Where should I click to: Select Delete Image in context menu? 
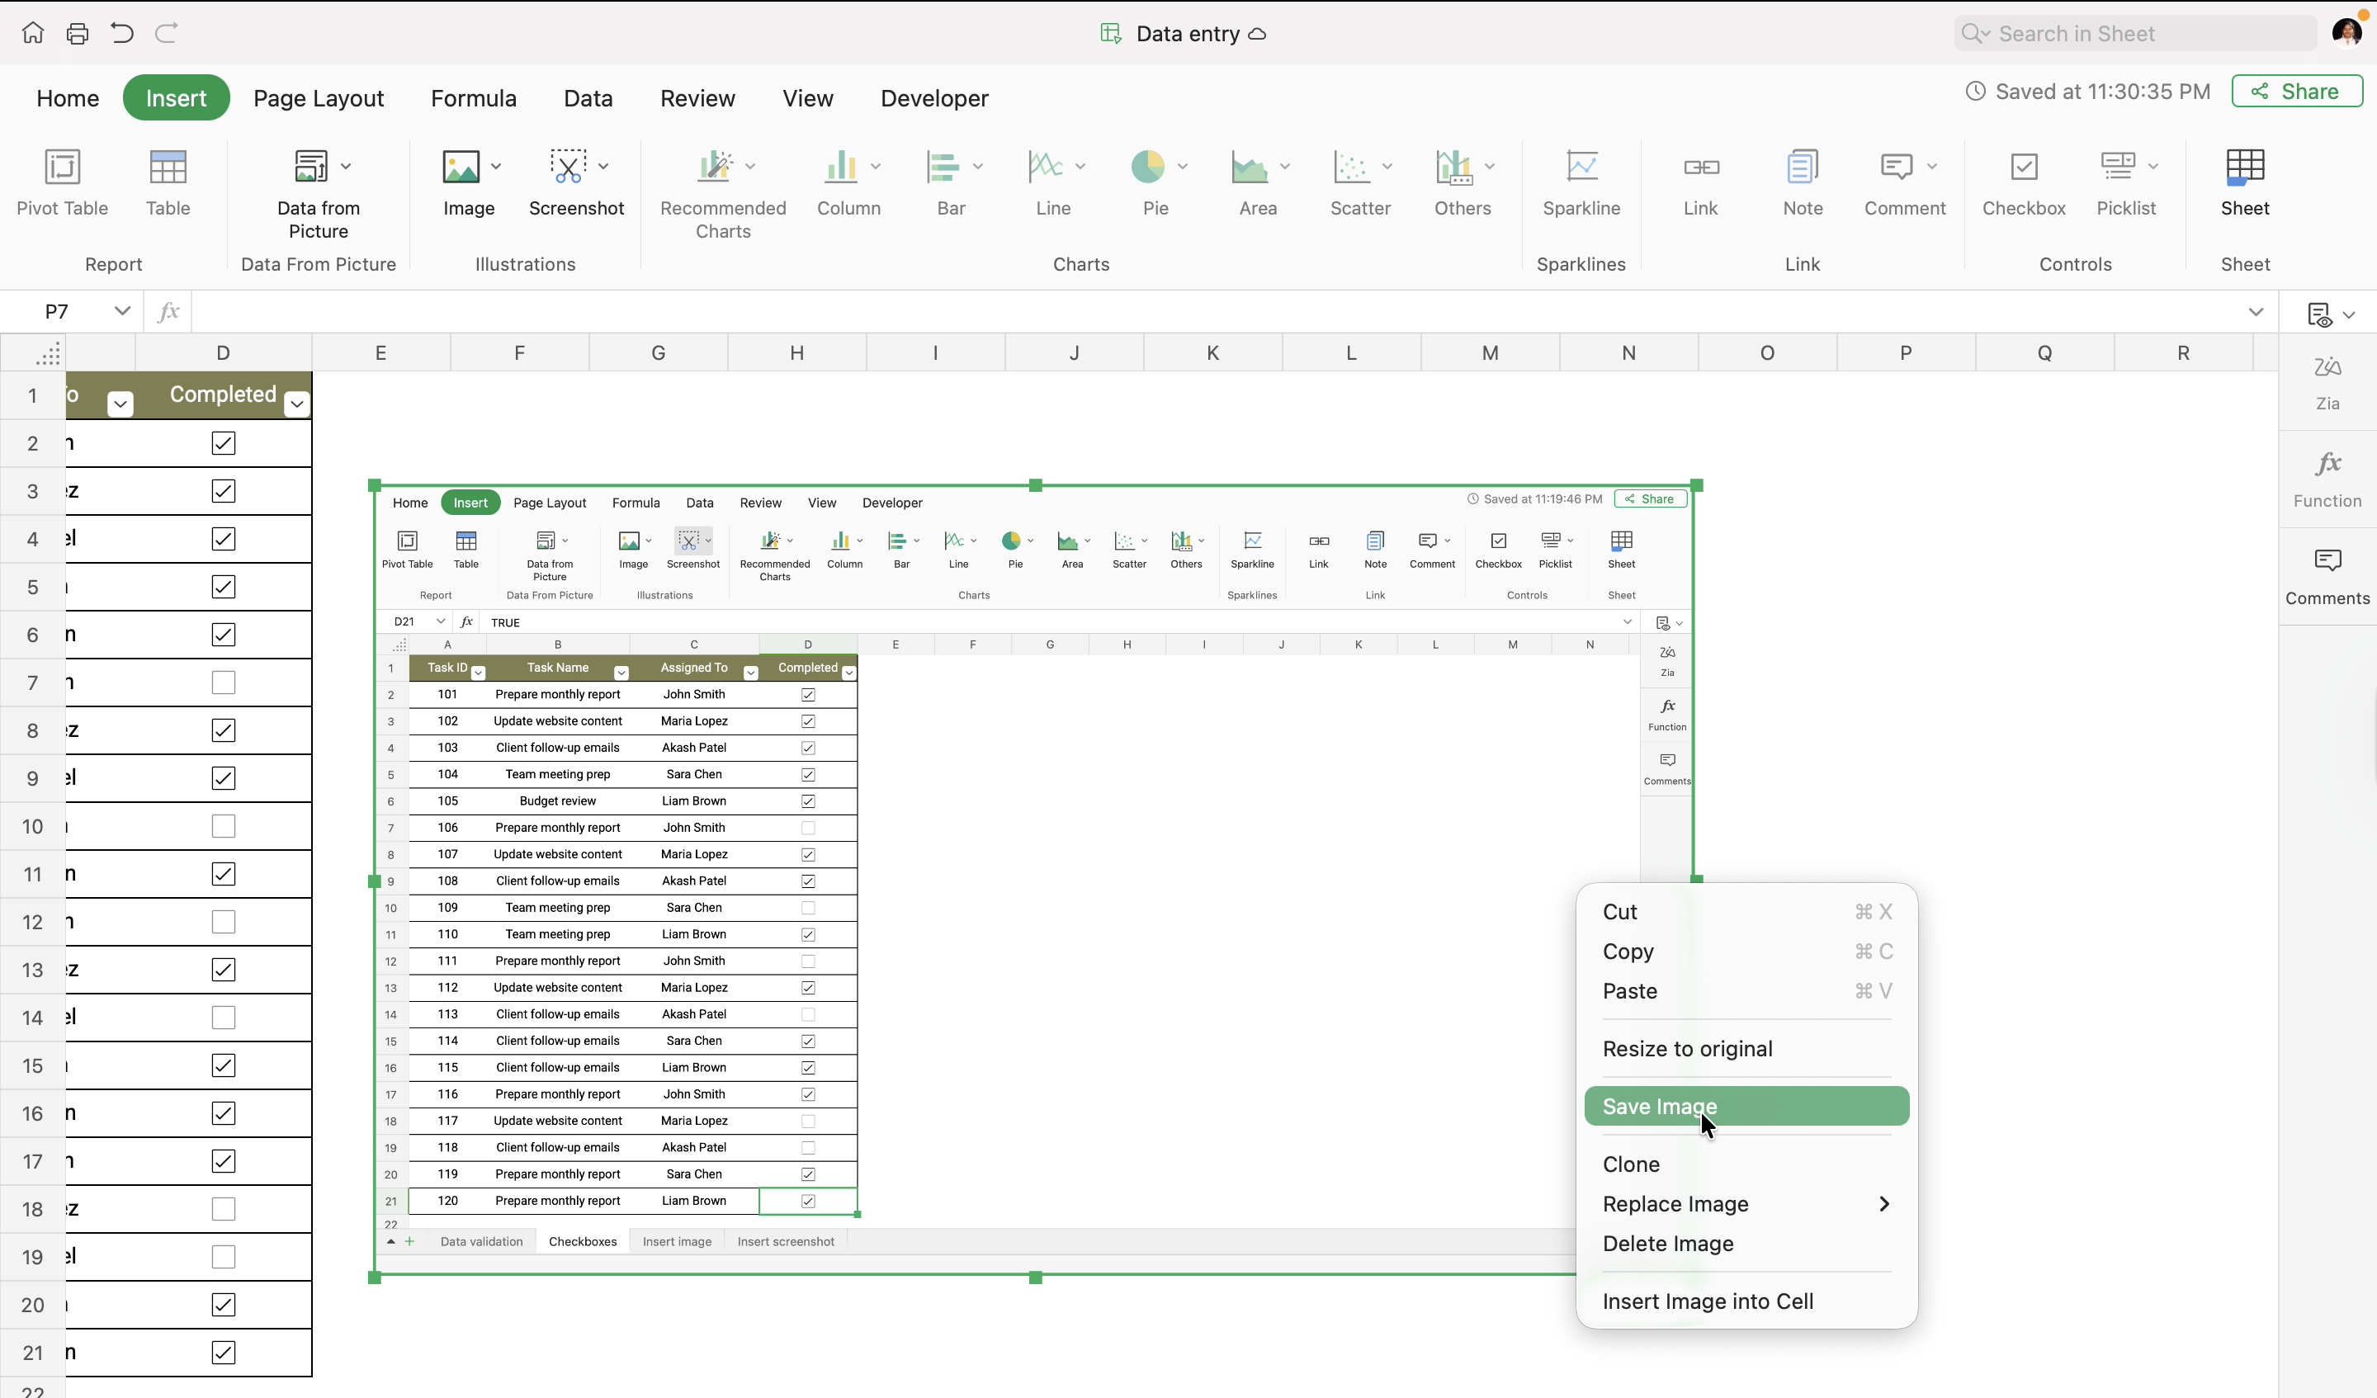(x=1668, y=1244)
